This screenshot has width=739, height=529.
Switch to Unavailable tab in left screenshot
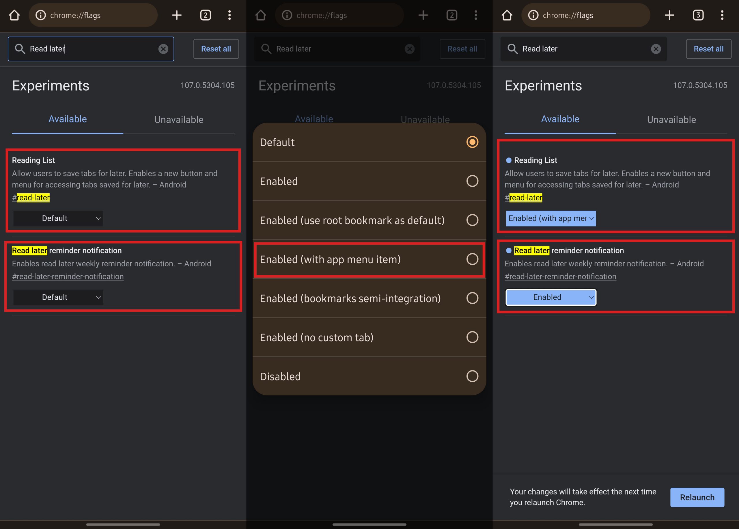click(x=179, y=120)
